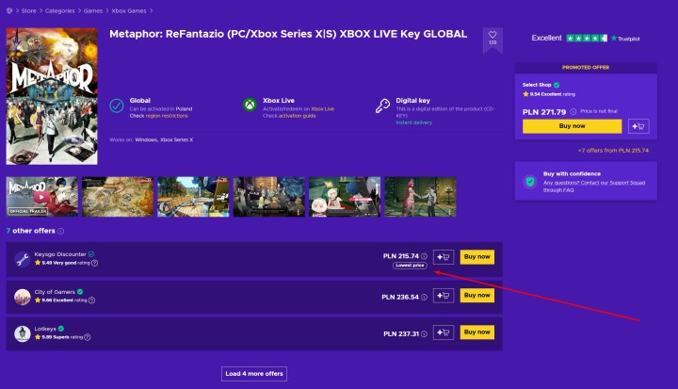This screenshot has height=389, width=678.
Task: Follow the Xbox Live redeem link
Action: [323, 109]
